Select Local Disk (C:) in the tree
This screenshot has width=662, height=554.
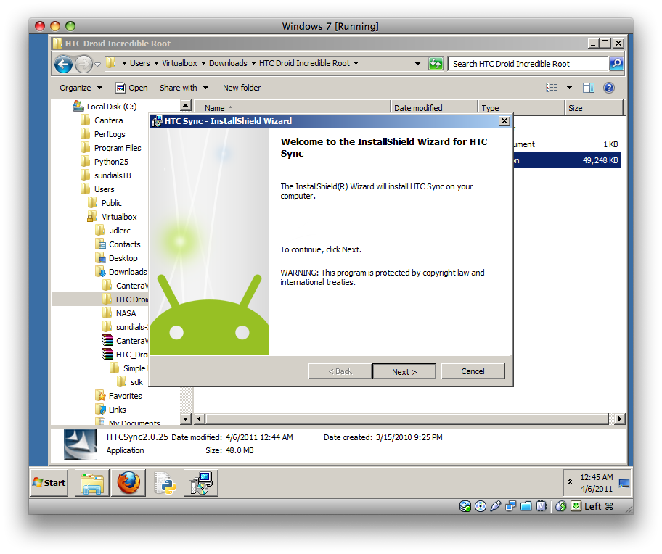coord(105,107)
